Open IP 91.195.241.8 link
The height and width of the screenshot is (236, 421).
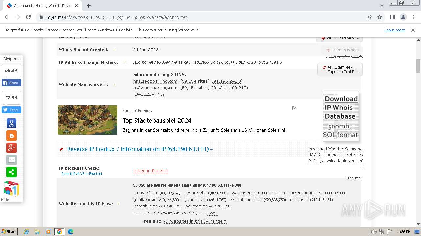227,81
